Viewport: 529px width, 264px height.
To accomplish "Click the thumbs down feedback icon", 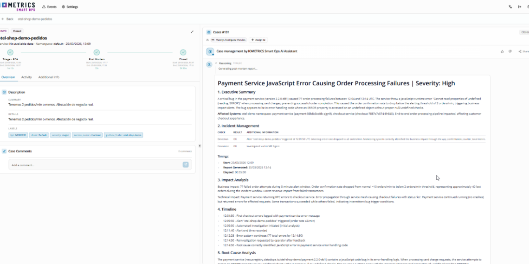I will click(510, 51).
